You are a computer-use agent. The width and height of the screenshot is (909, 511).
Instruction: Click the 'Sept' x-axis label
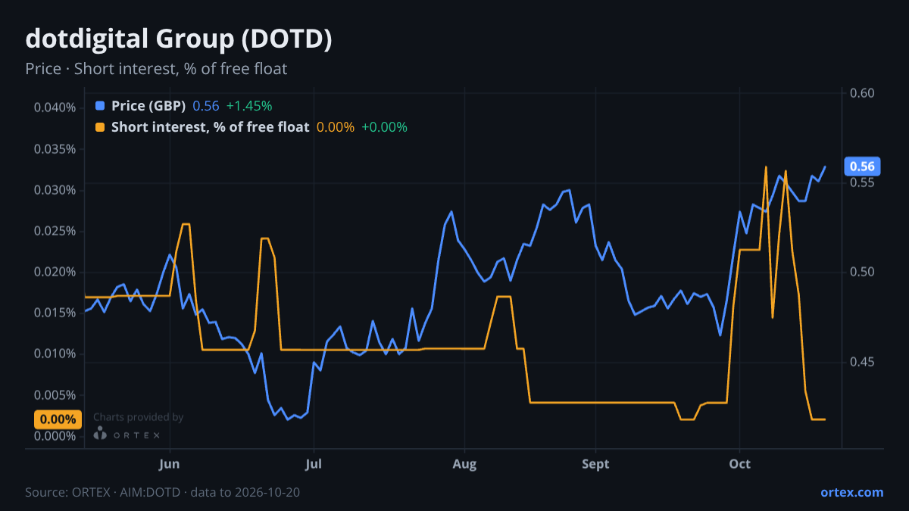[596, 463]
